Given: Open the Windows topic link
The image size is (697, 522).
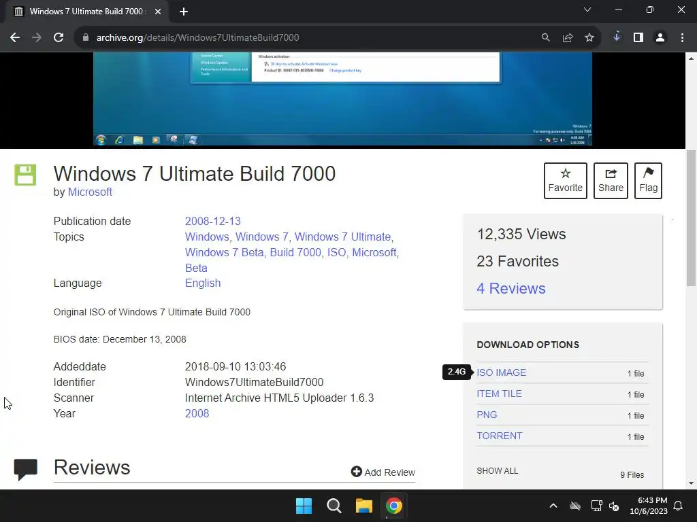Looking at the screenshot, I should point(207,237).
